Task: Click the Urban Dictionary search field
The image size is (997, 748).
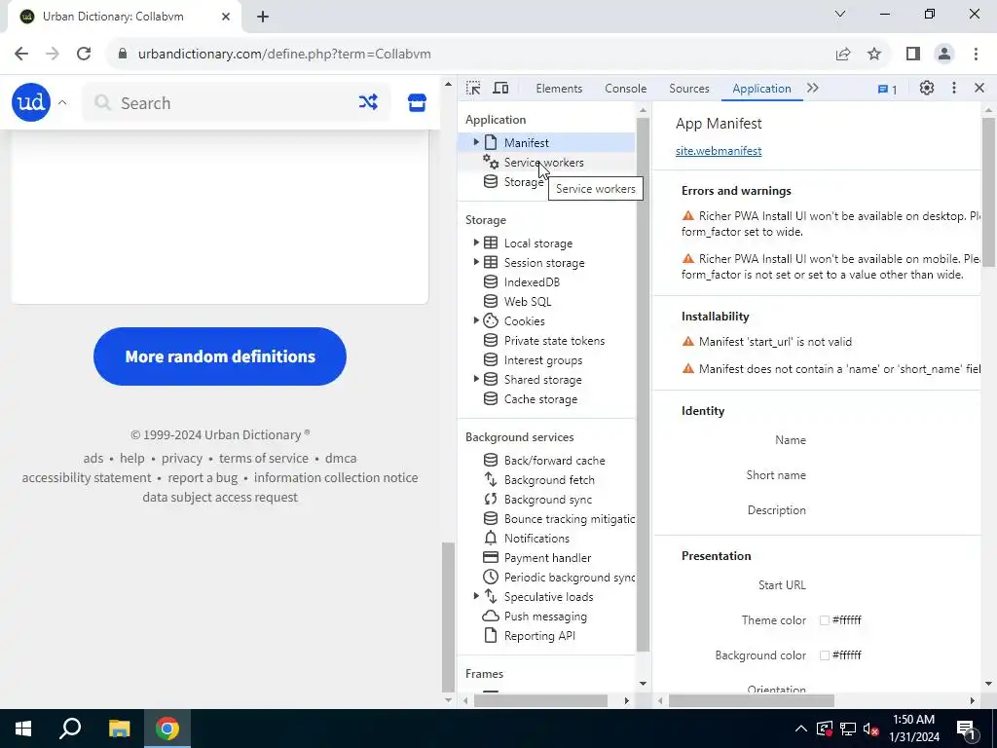Action: coord(236,102)
